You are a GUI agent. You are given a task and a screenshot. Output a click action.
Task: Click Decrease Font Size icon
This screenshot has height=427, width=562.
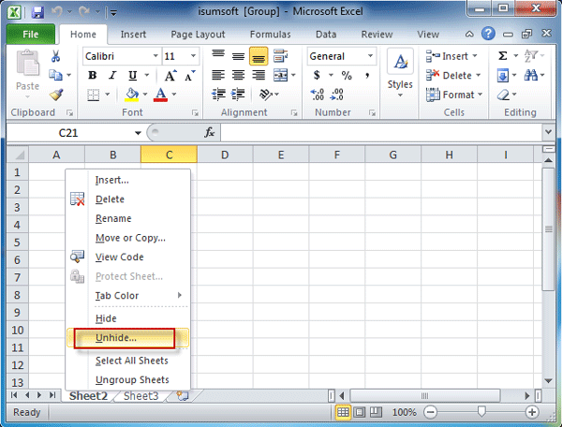[189, 75]
